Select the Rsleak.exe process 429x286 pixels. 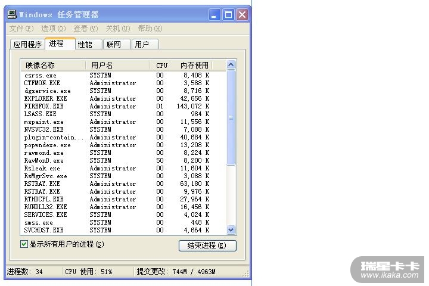point(123,168)
